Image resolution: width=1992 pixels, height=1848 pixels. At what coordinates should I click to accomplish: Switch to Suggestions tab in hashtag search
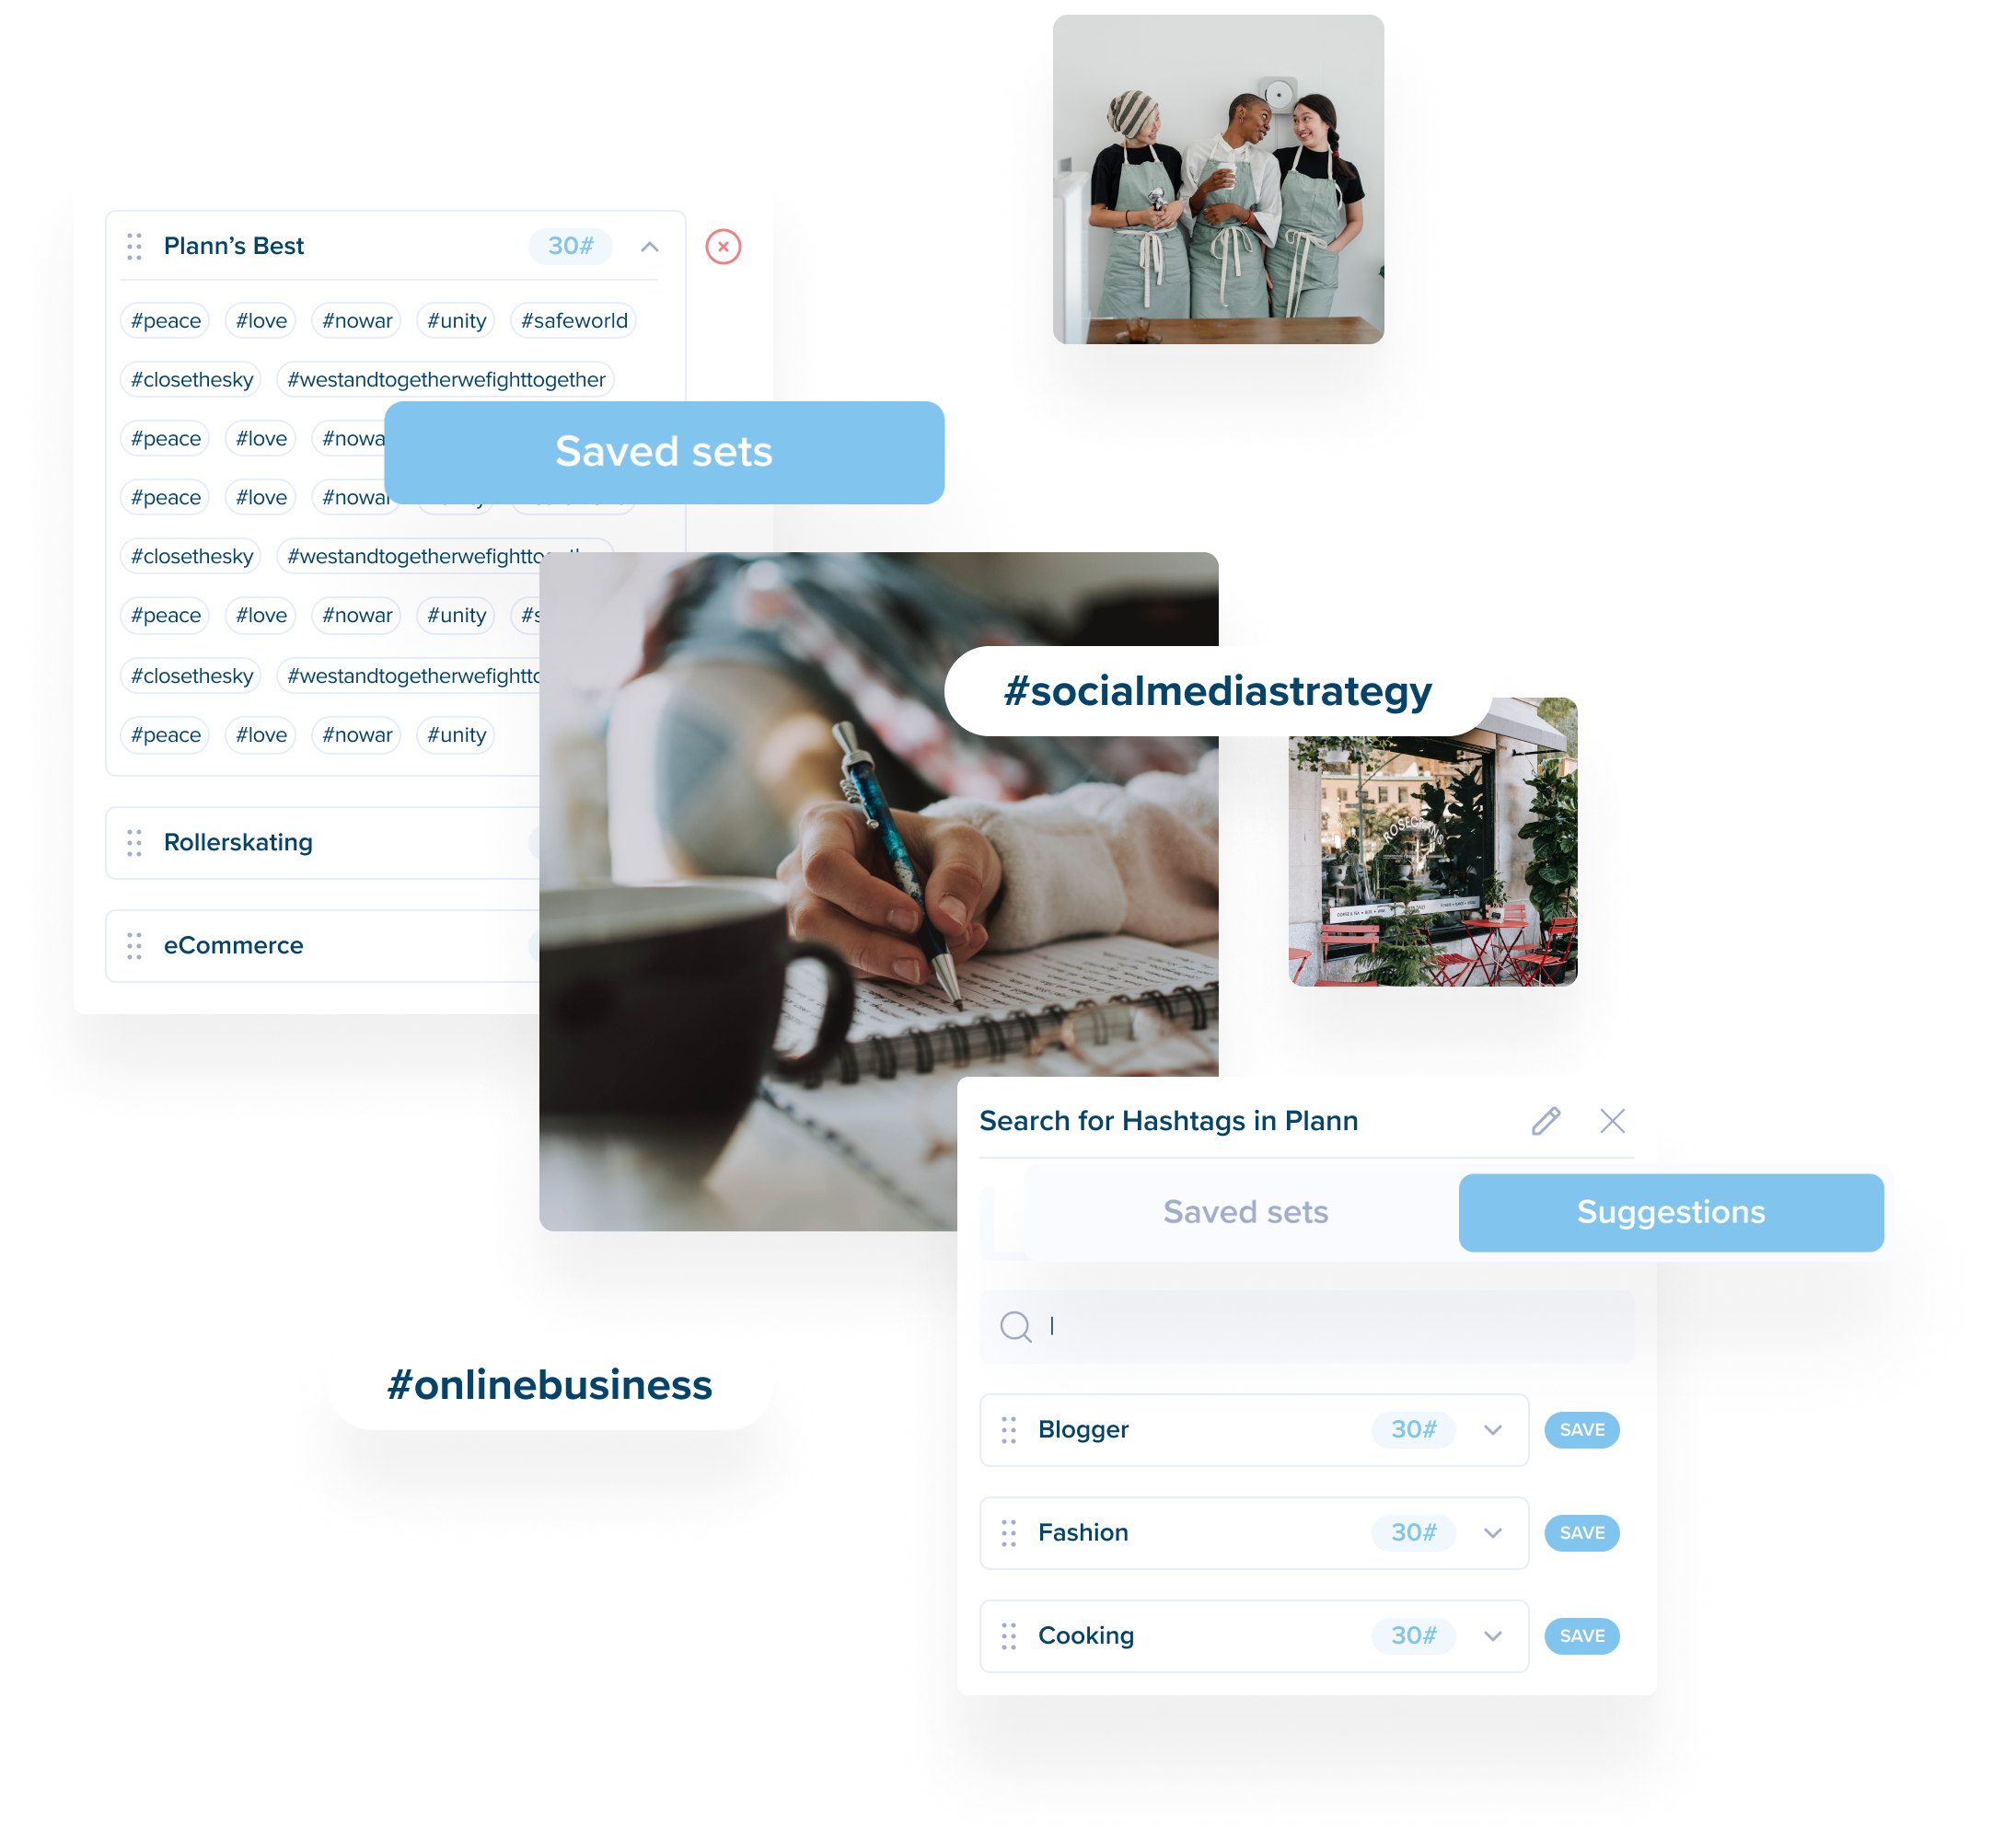tap(1667, 1210)
